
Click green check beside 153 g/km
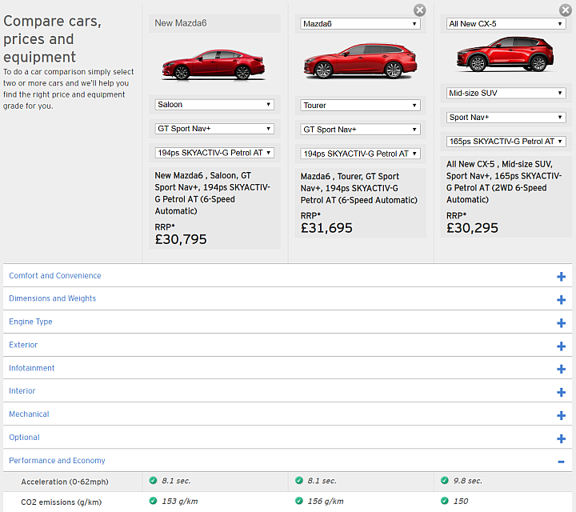tap(153, 501)
